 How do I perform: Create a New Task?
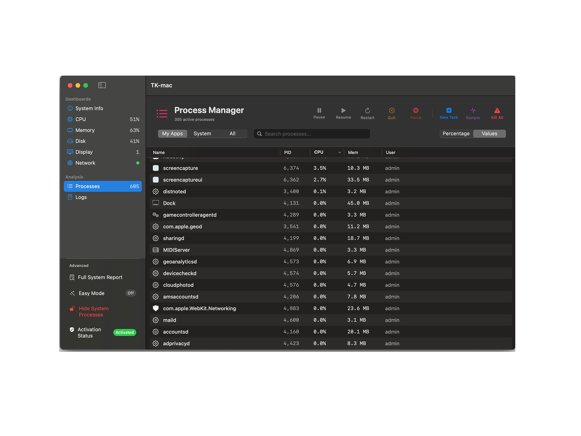[x=449, y=113]
